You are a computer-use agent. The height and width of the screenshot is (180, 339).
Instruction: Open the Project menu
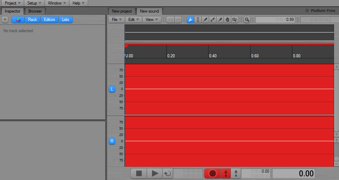click(13, 3)
